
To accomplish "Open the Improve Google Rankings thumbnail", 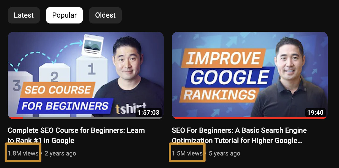I will (x=250, y=75).
